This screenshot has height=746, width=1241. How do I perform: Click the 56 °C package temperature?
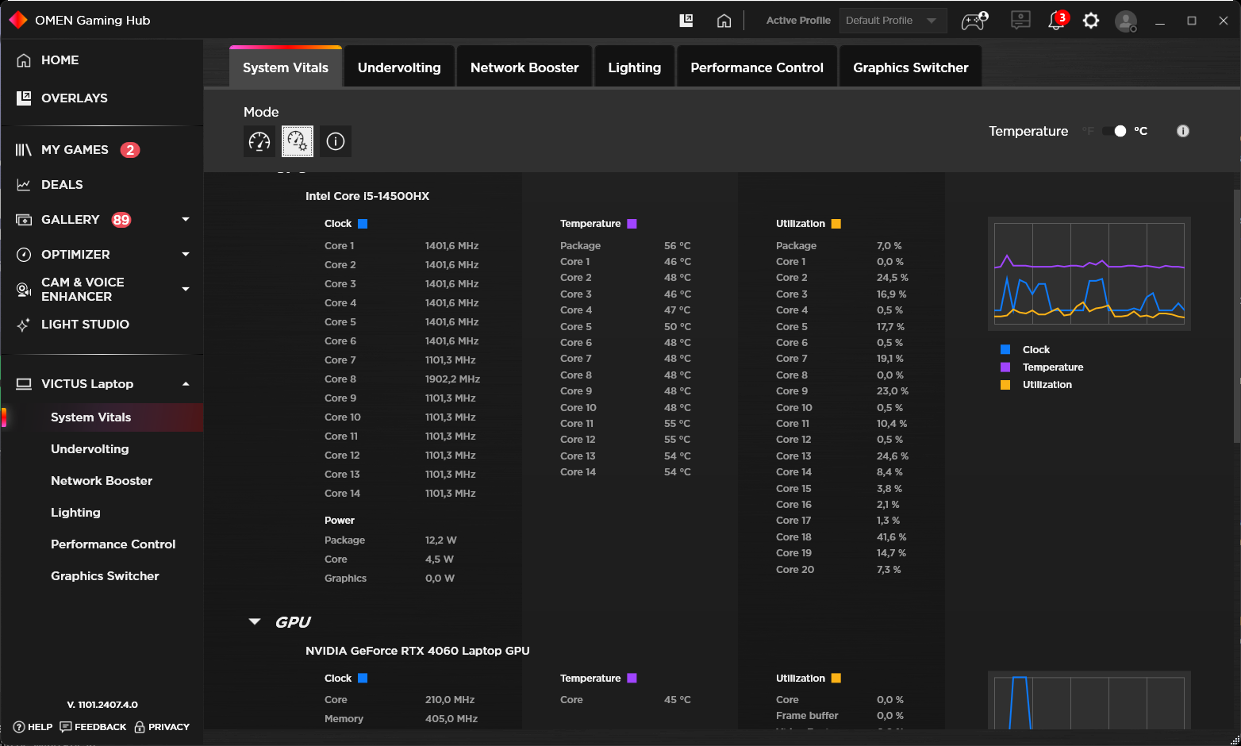(678, 246)
